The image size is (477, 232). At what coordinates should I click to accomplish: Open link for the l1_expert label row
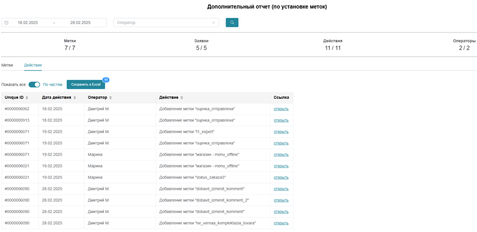coord(281,132)
